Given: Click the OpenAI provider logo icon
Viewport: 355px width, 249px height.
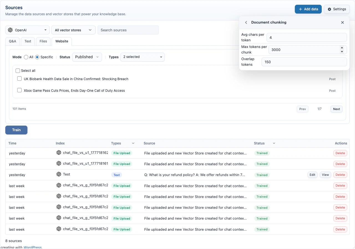Looking at the screenshot, I should [x=11, y=30].
